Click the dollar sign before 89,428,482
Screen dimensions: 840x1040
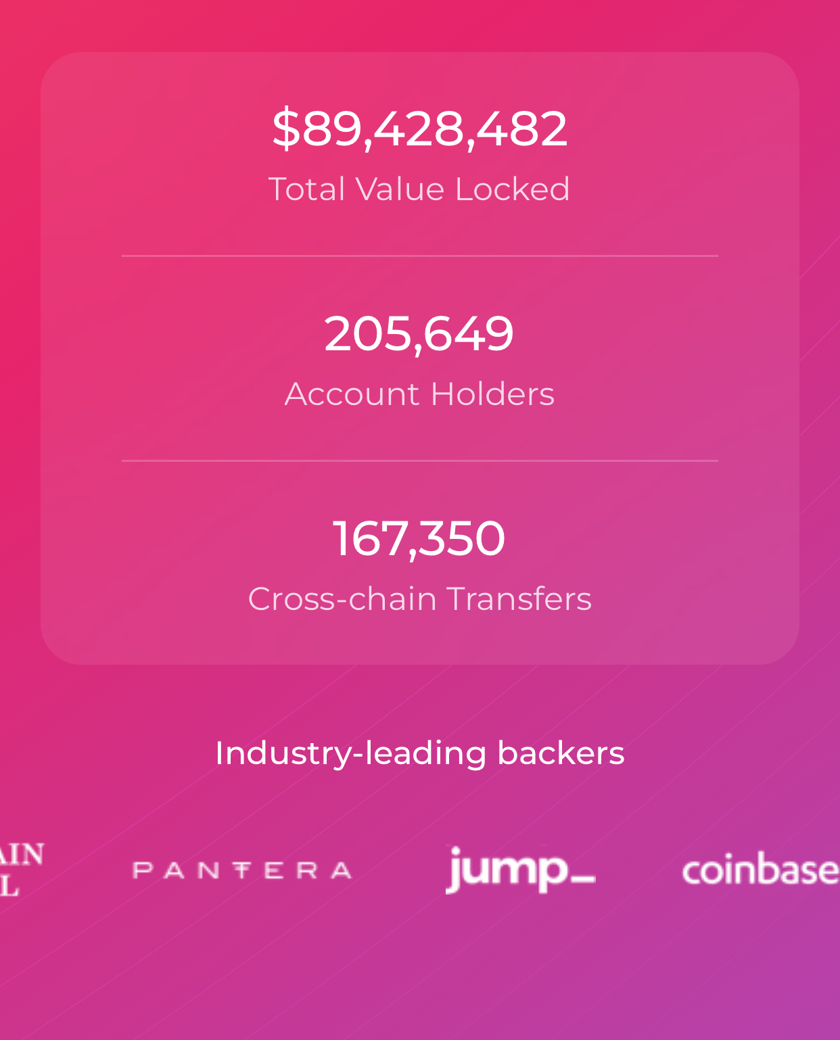tap(285, 128)
